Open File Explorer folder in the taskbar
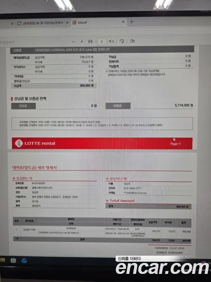The width and height of the screenshot is (211, 282). [x=2, y=260]
